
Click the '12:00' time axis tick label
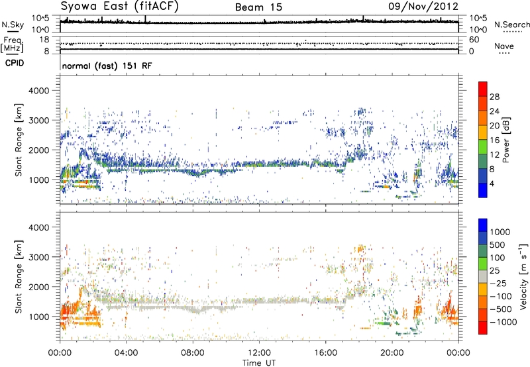coord(259,353)
